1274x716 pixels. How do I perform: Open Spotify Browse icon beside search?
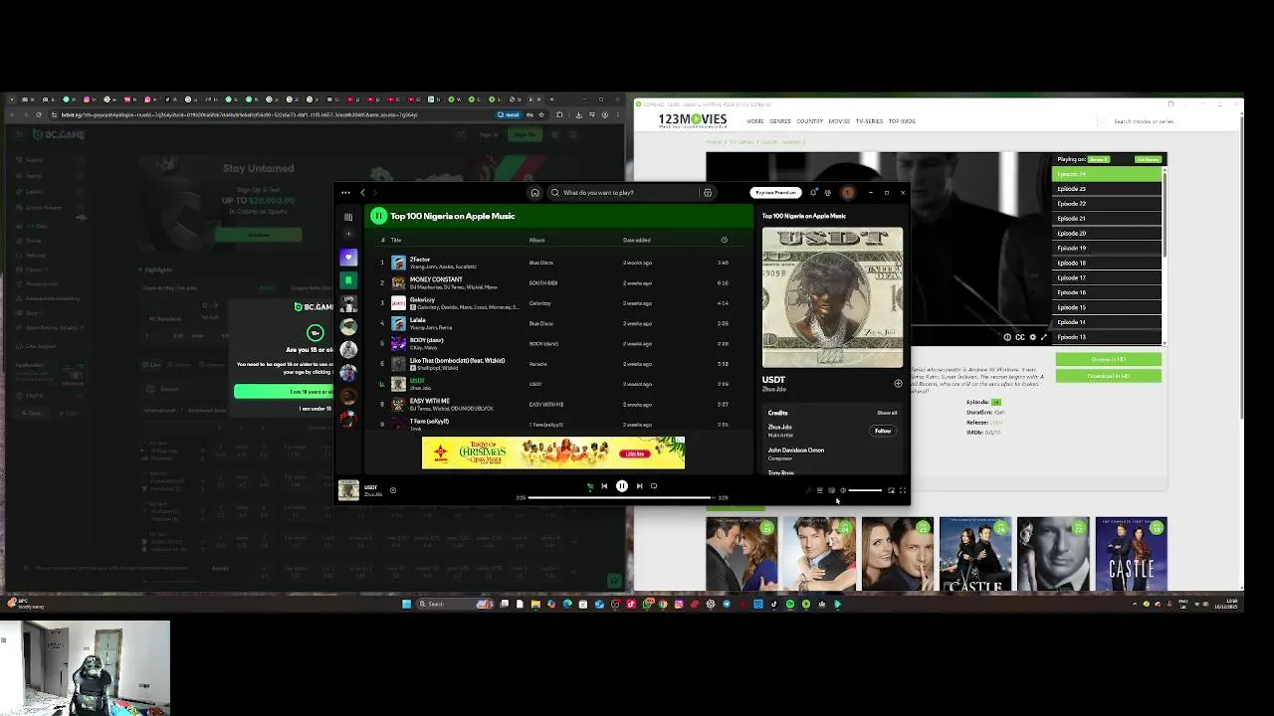(x=708, y=193)
